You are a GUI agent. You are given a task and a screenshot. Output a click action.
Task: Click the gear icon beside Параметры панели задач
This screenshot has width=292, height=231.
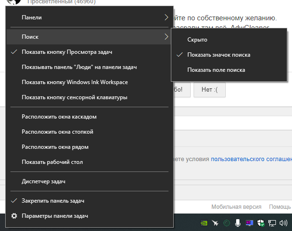click(x=14, y=216)
